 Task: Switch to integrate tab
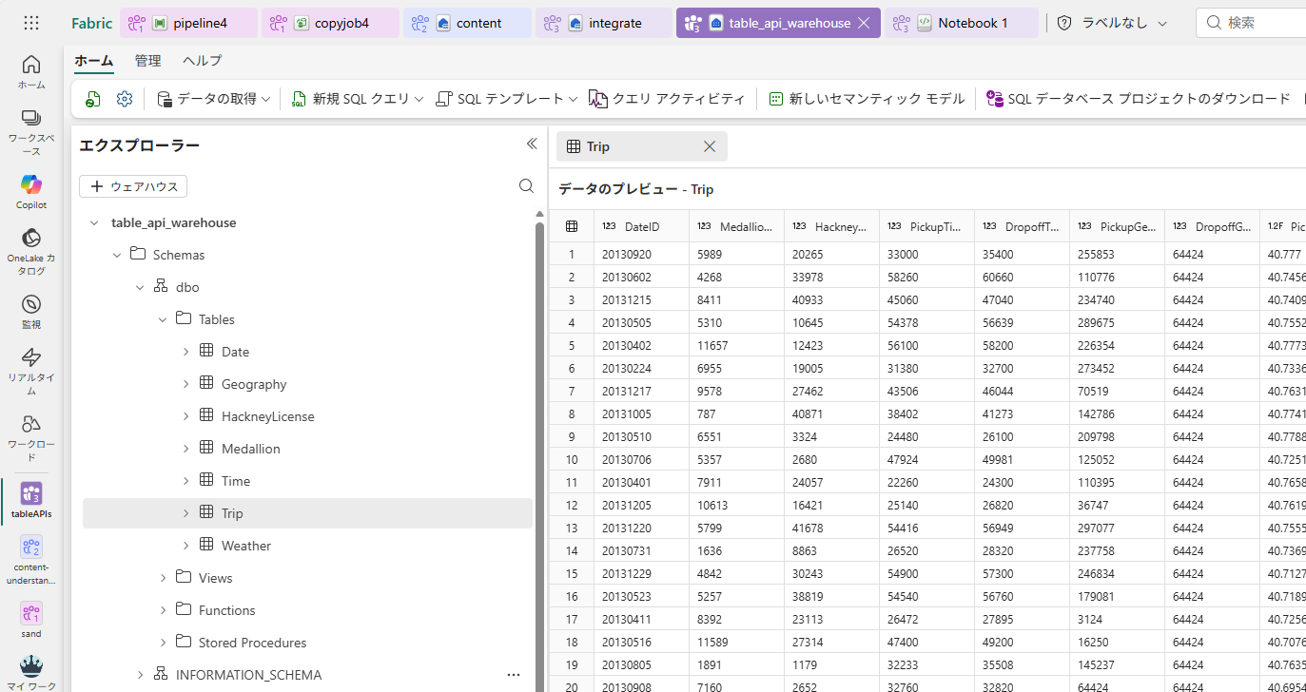click(603, 23)
